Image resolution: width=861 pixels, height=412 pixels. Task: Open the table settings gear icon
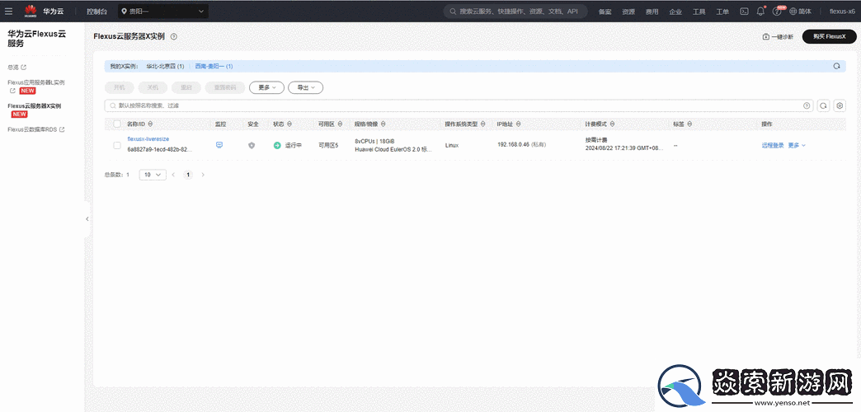(840, 105)
